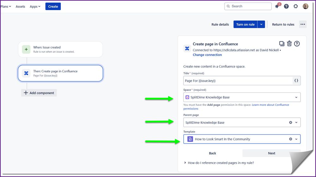Select the When: Issue created trigger

60,50
